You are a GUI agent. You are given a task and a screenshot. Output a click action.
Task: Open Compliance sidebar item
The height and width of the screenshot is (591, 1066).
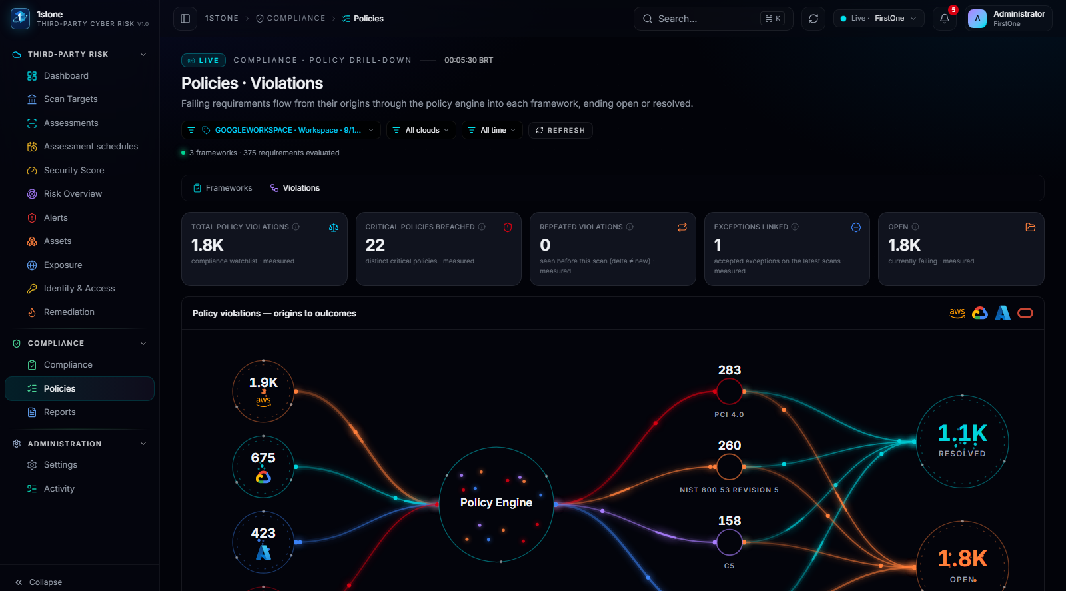[80, 365]
